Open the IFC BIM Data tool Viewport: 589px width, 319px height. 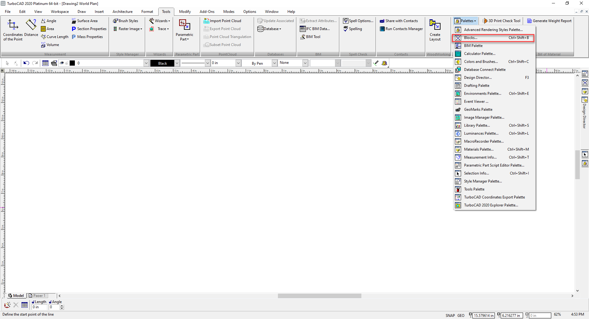315,29
